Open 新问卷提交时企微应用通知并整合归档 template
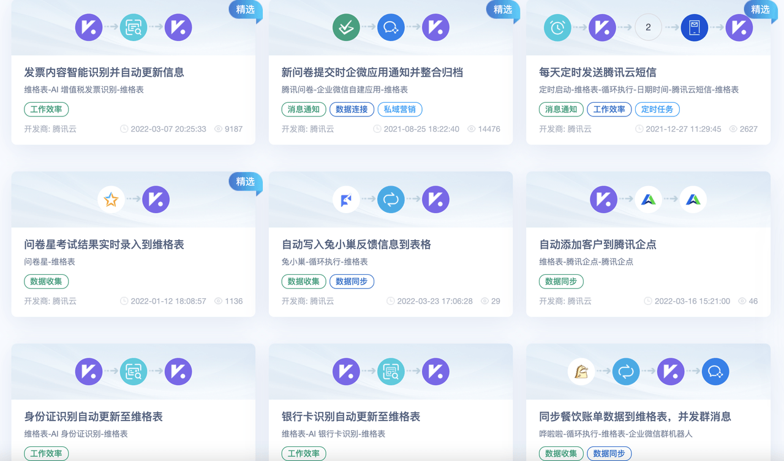784x461 pixels. (372, 72)
